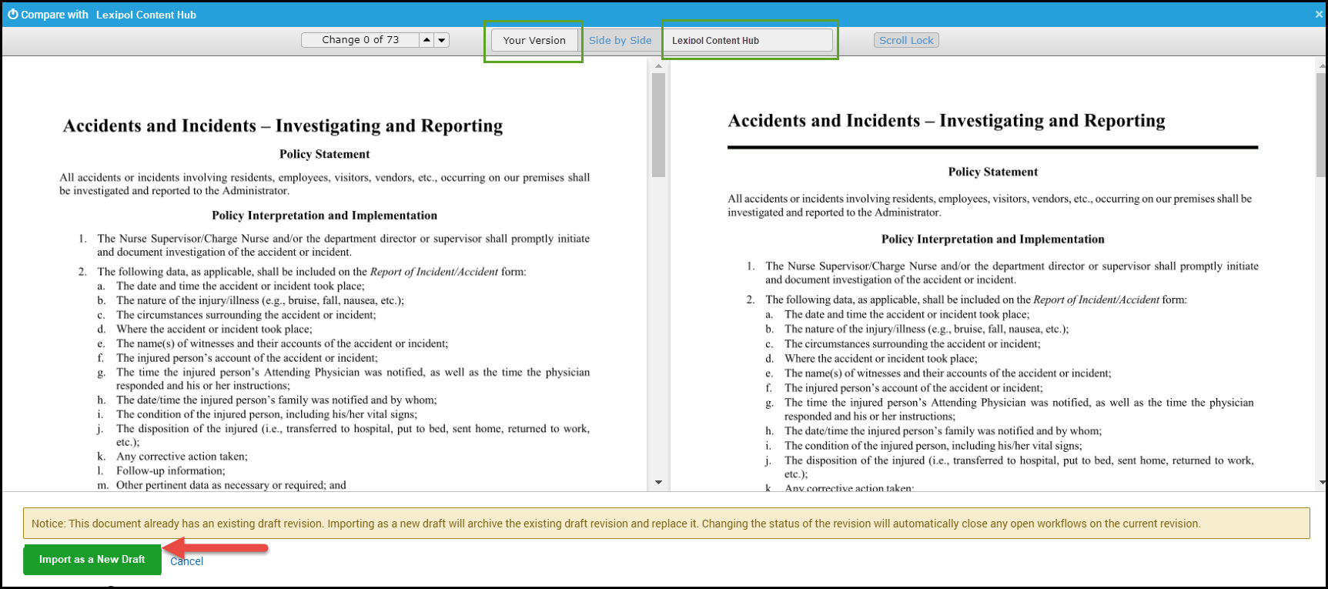Select the Your Version tab

point(534,40)
